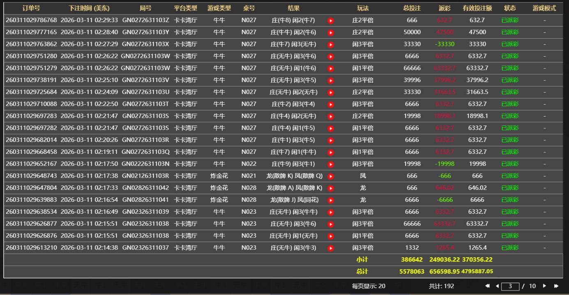Jump to the last page of records
The image size is (569, 295).
(556, 286)
